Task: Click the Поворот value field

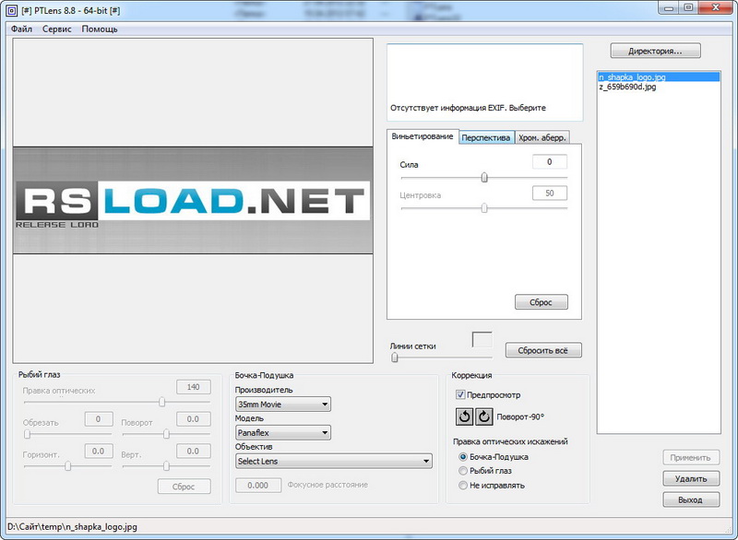Action: (194, 419)
